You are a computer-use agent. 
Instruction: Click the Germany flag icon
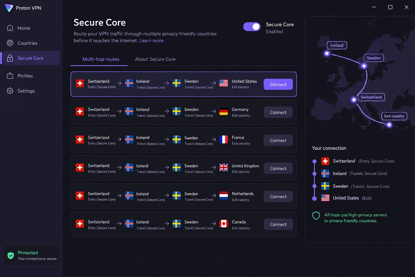tap(224, 111)
